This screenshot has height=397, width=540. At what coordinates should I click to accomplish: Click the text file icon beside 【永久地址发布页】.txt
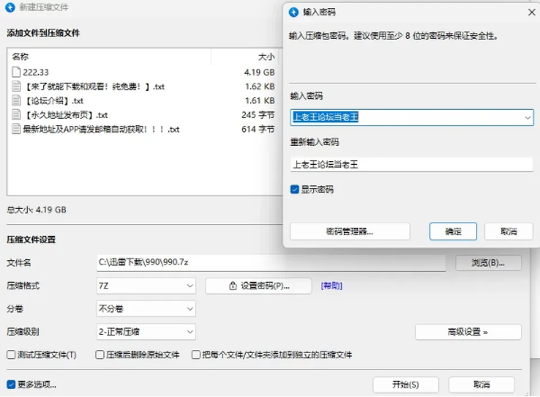pos(16,115)
